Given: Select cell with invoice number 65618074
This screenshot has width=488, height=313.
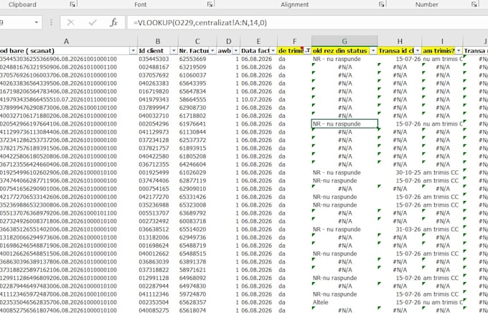Looking at the screenshot, I should (197, 310).
